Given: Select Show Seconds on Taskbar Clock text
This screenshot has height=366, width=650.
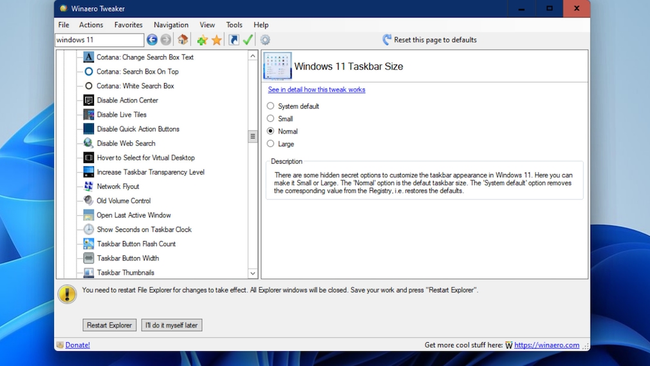Looking at the screenshot, I should [144, 229].
